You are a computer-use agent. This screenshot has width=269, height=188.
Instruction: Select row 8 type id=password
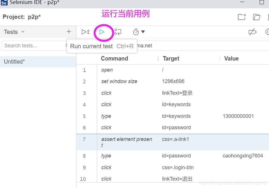click(173, 156)
